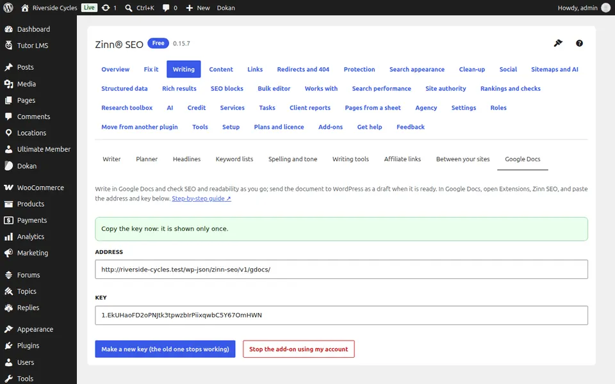Viewport: 615px width, 384px height.
Task: Open the comments bubble icon in the admin bar
Action: (166, 8)
